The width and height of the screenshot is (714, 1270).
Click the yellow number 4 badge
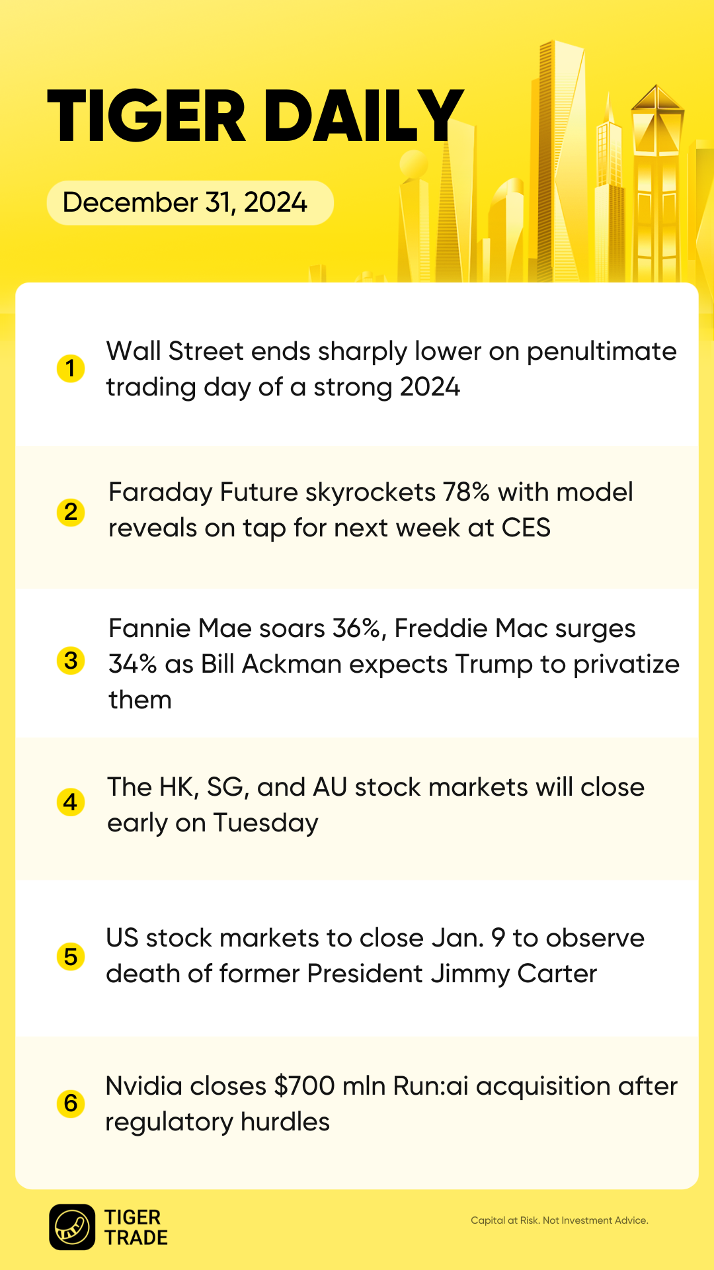click(x=71, y=802)
